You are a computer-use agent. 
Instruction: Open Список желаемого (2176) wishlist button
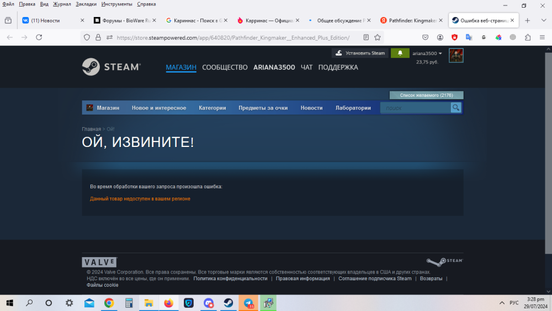click(x=426, y=95)
